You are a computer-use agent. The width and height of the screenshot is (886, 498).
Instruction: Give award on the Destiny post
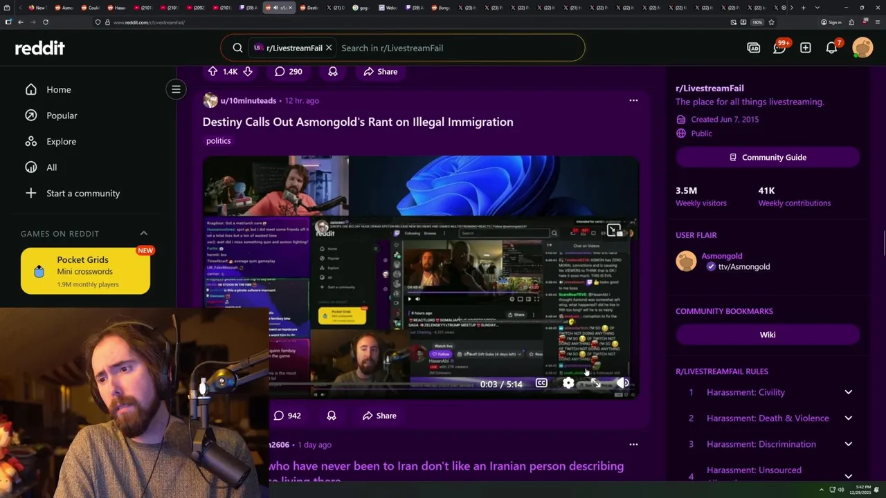[332, 416]
